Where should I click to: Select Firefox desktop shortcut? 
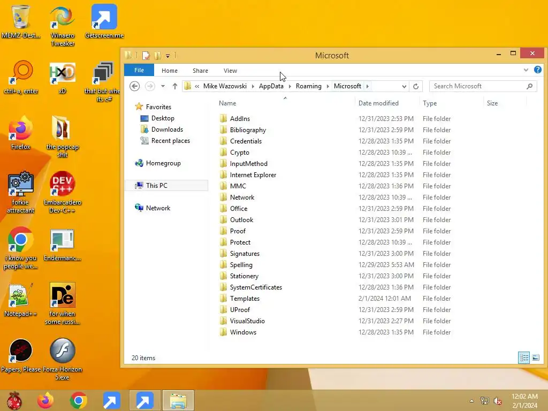point(21,133)
